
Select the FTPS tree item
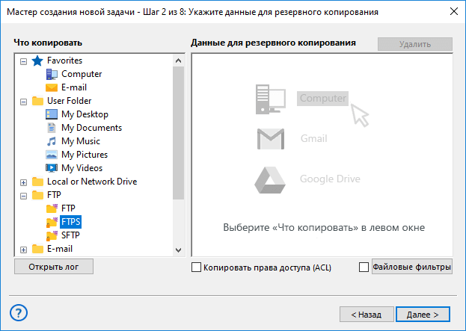[72, 222]
